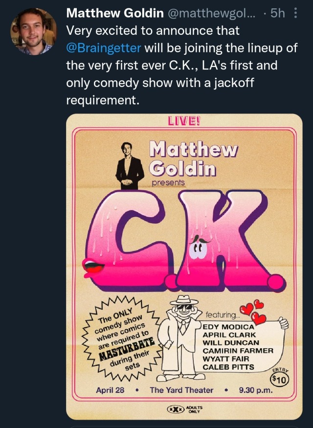
Task: Open Matthew Goldin's profile avatar photo
Action: pos(30,31)
